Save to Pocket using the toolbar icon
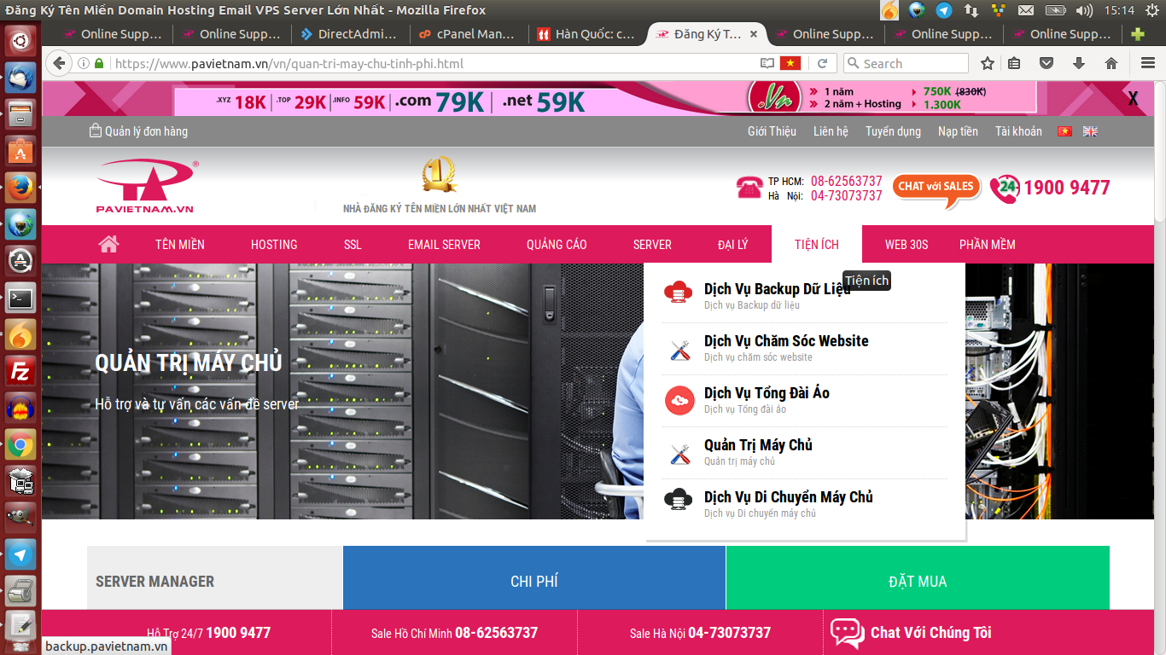 (1046, 63)
